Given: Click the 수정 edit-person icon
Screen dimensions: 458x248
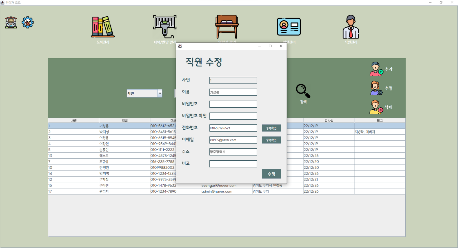Looking at the screenshot, I should coord(376,88).
